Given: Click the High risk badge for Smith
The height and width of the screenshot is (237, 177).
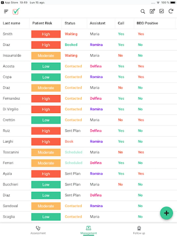Looking at the screenshot, I should coord(46,34).
